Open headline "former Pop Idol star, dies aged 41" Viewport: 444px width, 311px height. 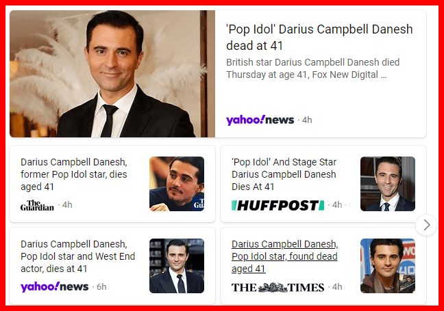coord(74,174)
